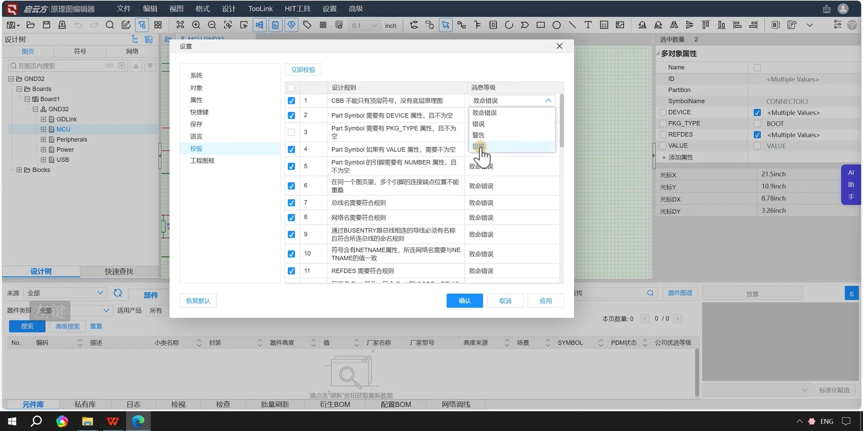Screen dimensions: 863x431
Task: Collapse the Board1 tree node
Action: coord(27,99)
